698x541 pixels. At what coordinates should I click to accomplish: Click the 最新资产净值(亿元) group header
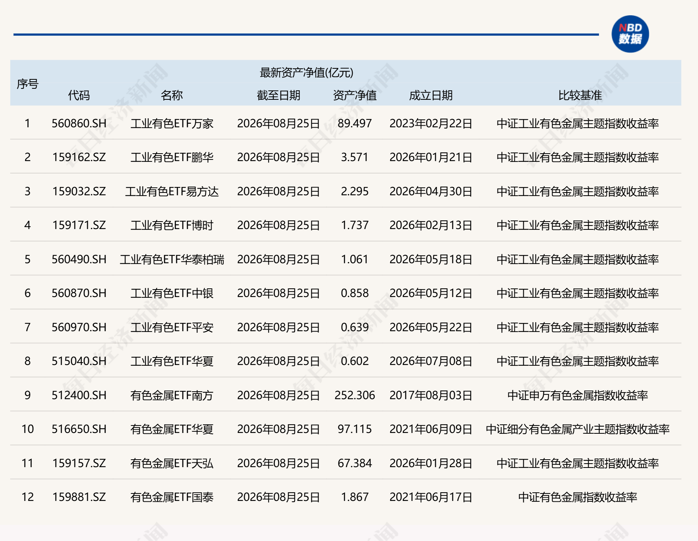[307, 72]
